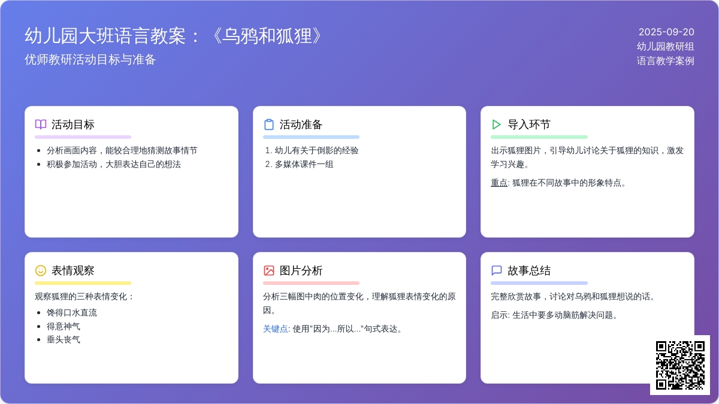
Task: Select the bullet item 馋得口水直流
Action: 72,312
